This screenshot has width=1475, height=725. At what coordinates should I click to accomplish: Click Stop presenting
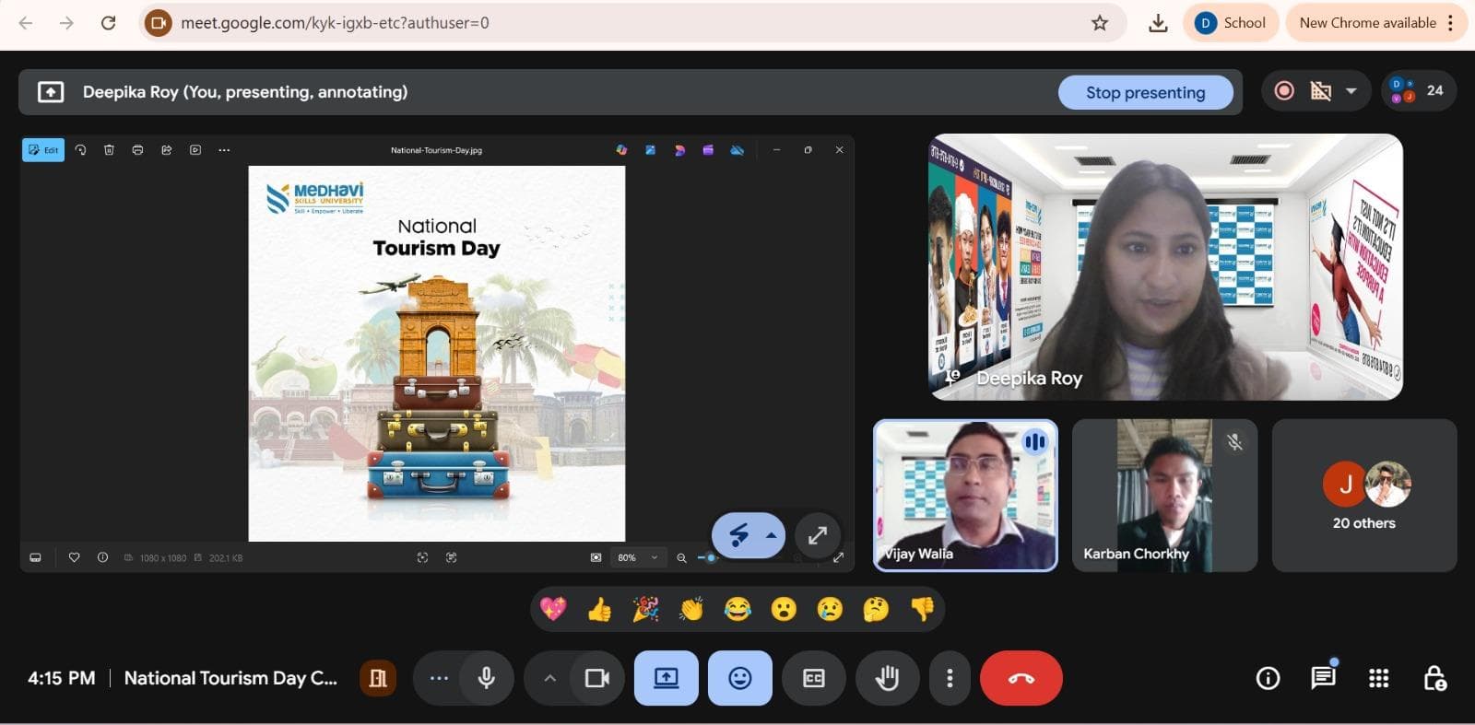pos(1145,92)
